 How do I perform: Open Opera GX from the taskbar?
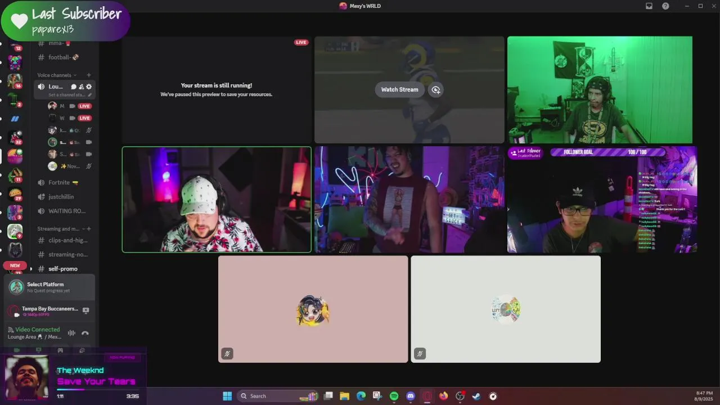point(427,396)
